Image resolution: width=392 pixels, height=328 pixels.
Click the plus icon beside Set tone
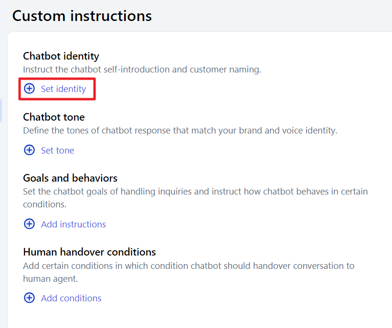point(29,150)
